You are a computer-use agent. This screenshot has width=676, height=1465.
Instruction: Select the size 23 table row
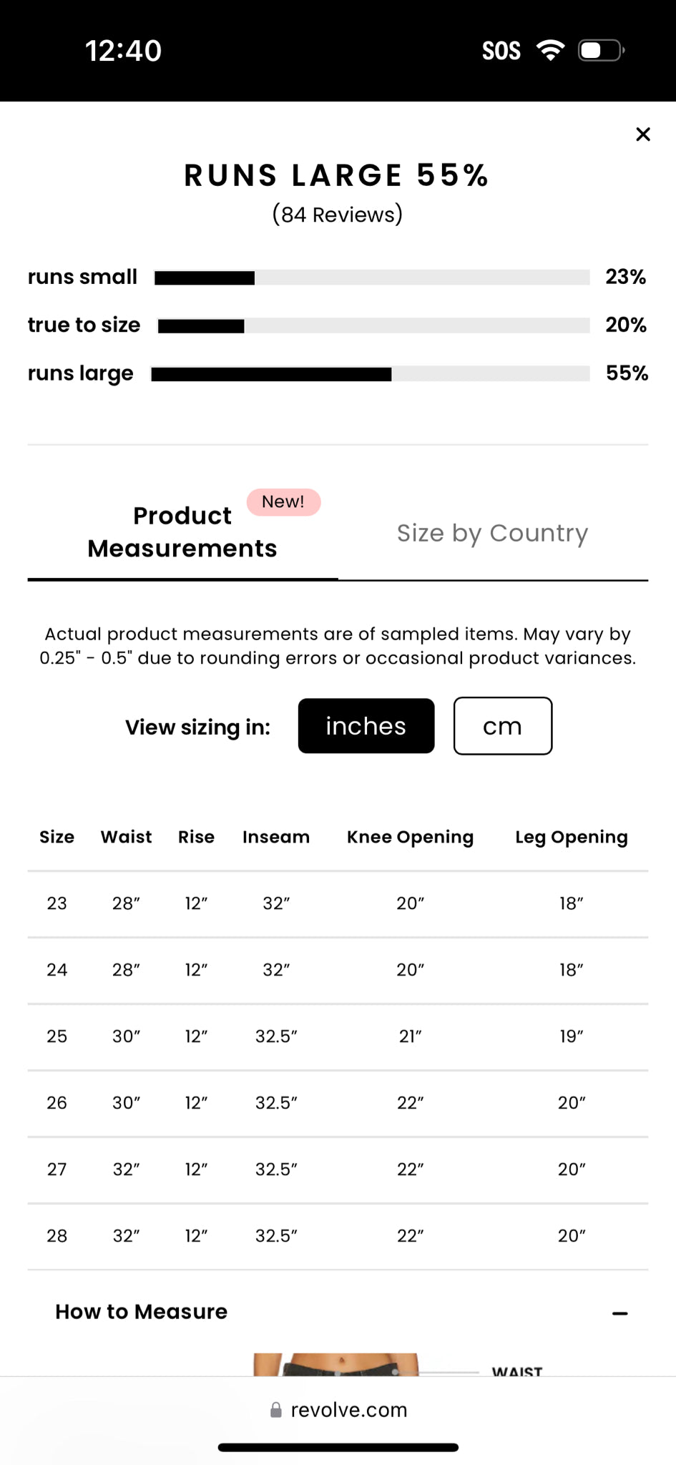click(x=338, y=903)
